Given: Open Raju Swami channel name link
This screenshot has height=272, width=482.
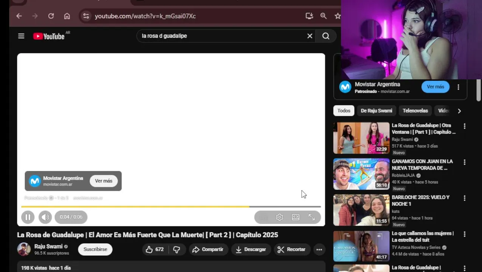Looking at the screenshot, I should 48,246.
